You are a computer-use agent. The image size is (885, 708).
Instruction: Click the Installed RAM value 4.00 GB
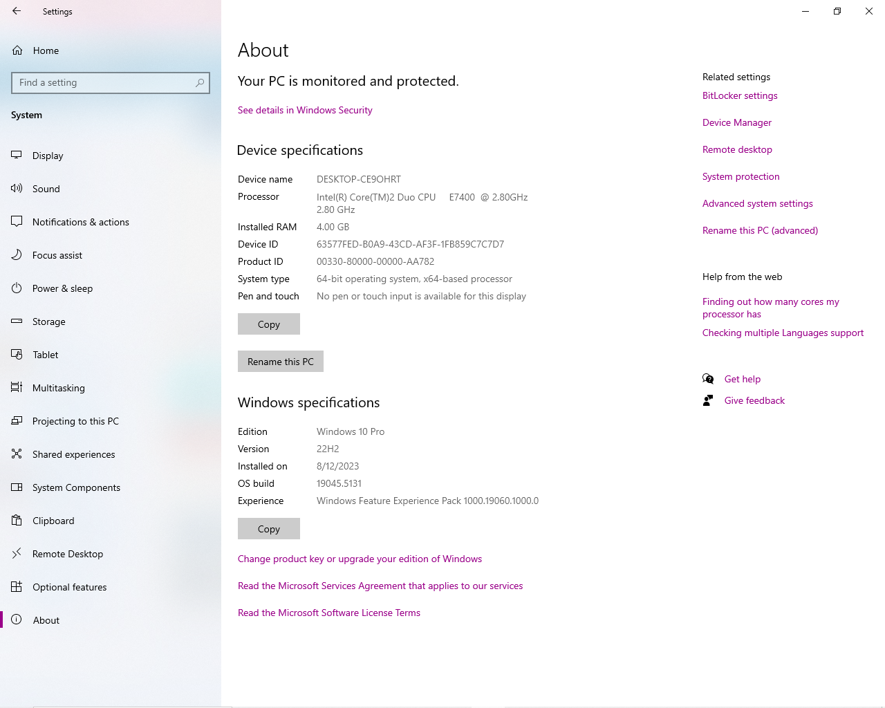pos(333,227)
